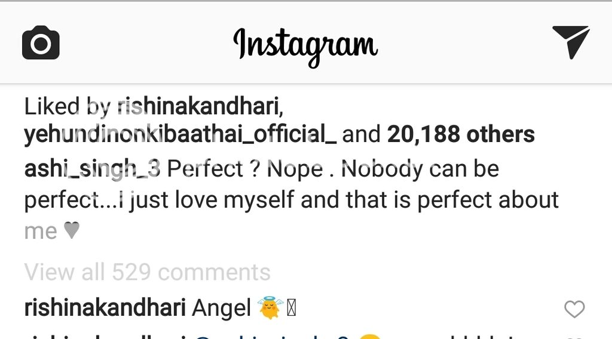Open rishinakandhari profile in Liked by line

click(200, 106)
